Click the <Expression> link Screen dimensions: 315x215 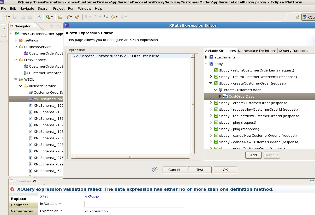[x=97, y=211]
